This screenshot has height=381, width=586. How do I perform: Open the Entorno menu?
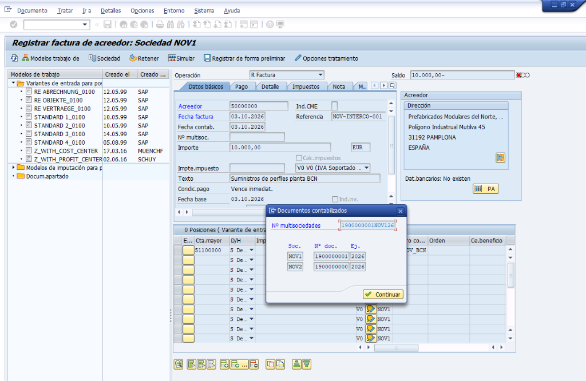[174, 10]
